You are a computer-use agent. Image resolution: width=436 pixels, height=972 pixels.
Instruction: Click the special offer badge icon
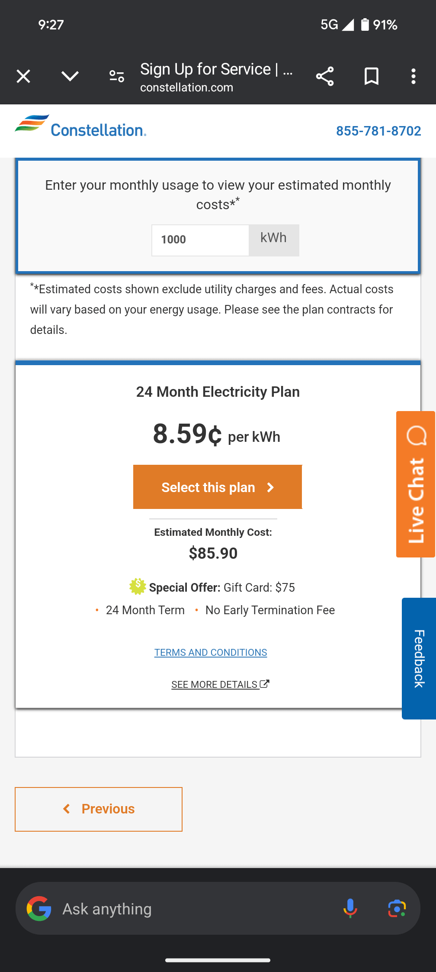(x=138, y=586)
